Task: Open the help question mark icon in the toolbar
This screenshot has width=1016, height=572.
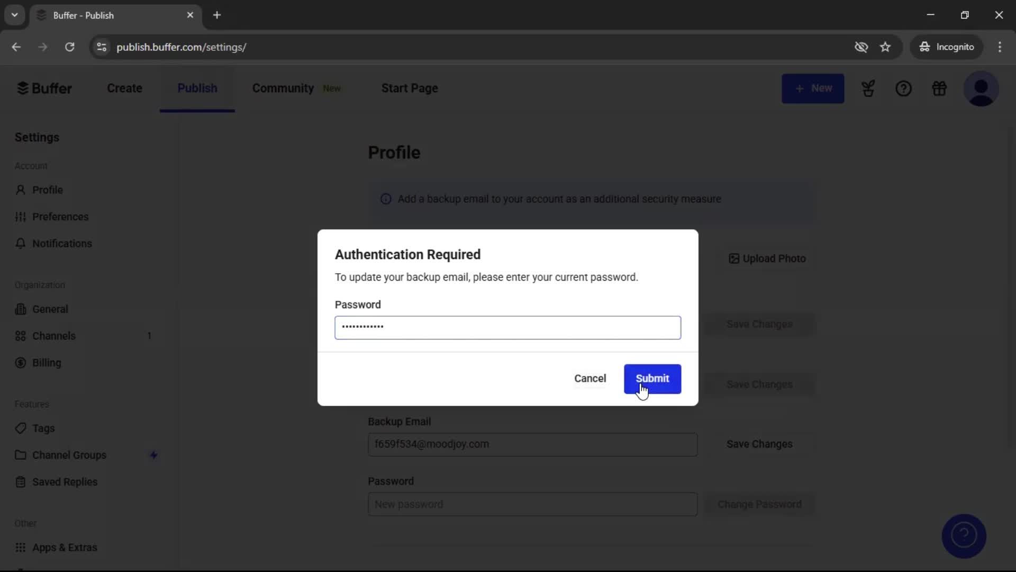Action: coord(903,88)
